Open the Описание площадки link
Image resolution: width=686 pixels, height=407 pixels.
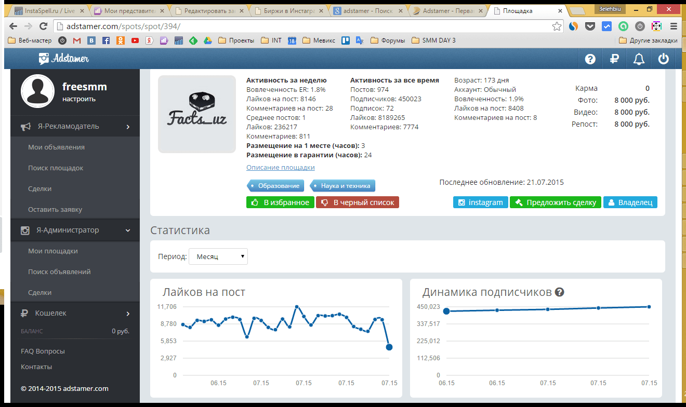(281, 167)
